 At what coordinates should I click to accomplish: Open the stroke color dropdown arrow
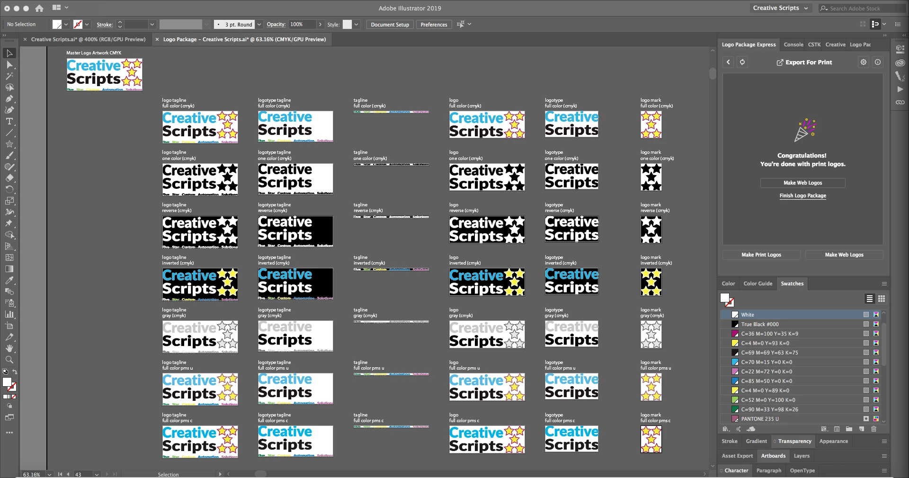87,25
